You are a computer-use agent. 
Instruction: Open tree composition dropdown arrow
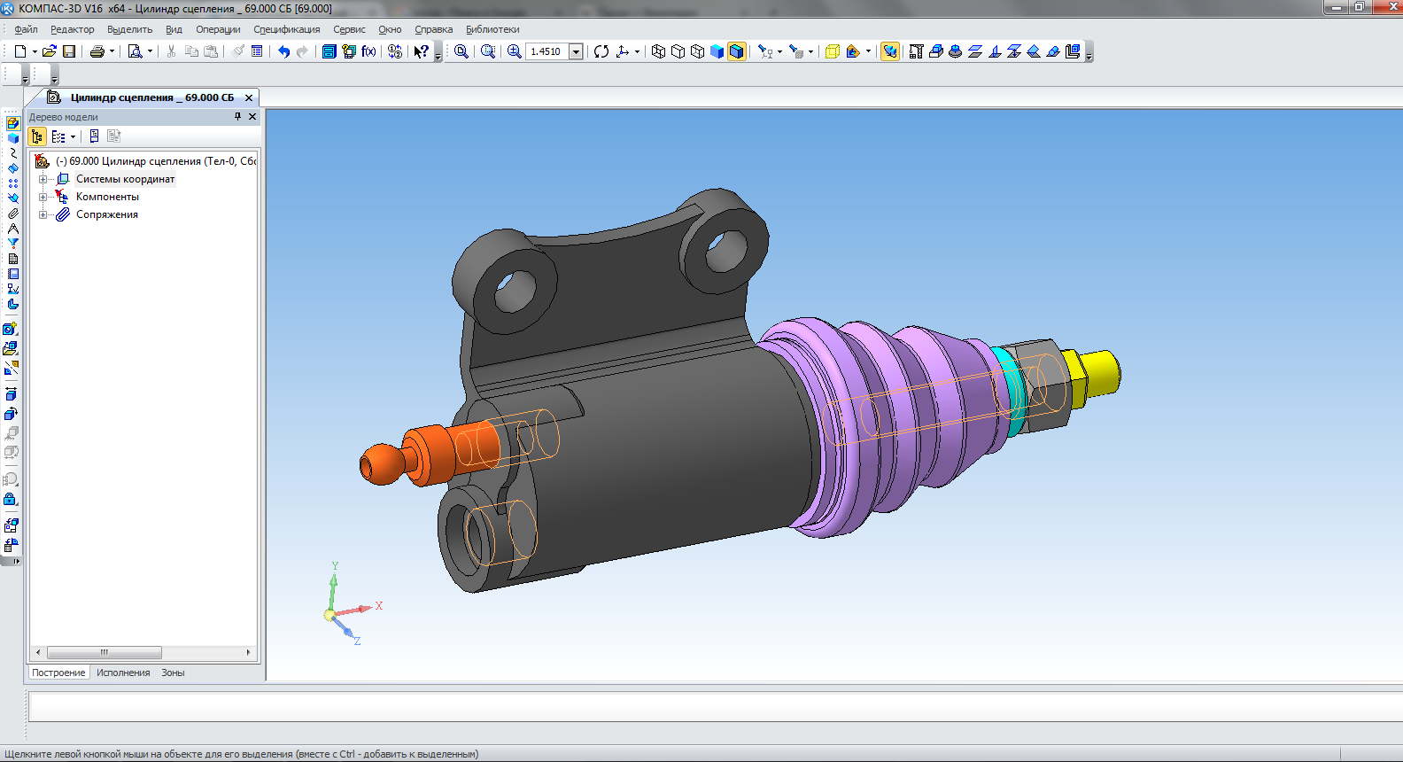click(x=73, y=136)
